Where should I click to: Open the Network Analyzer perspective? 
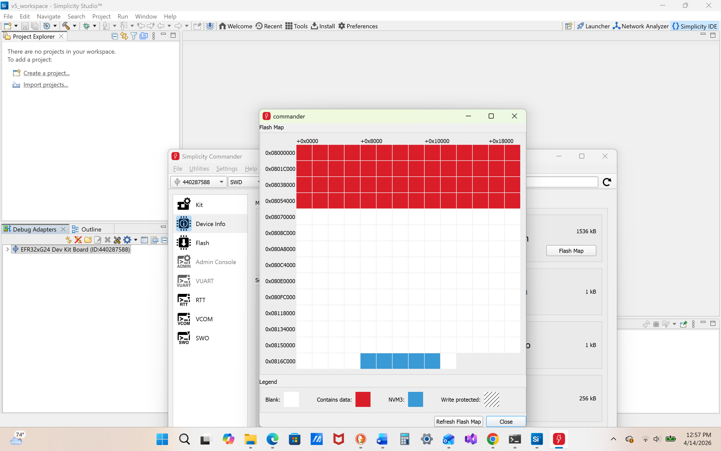point(641,26)
